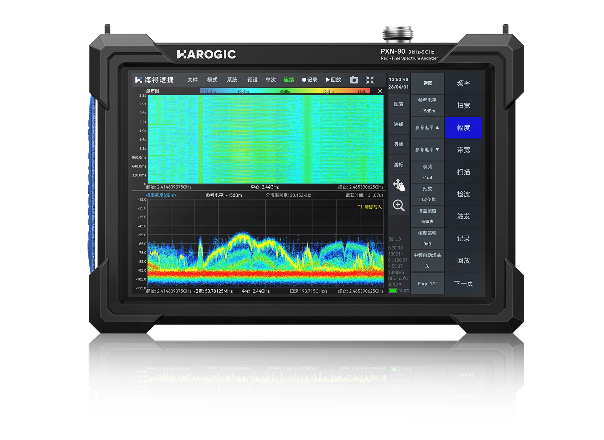The image size is (604, 440).
Task: Open the 模式 mode menu
Action: [212, 80]
